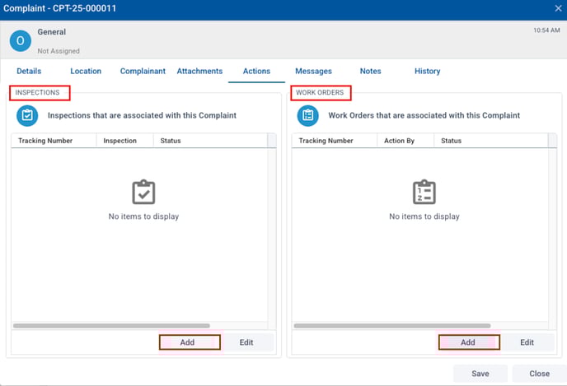The height and width of the screenshot is (386, 567).
Task: Click the Inspections clipboard-check header icon
Action: coord(27,116)
